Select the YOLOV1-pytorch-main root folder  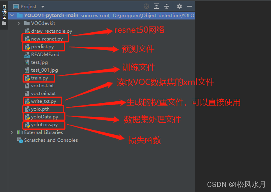coord(101,16)
